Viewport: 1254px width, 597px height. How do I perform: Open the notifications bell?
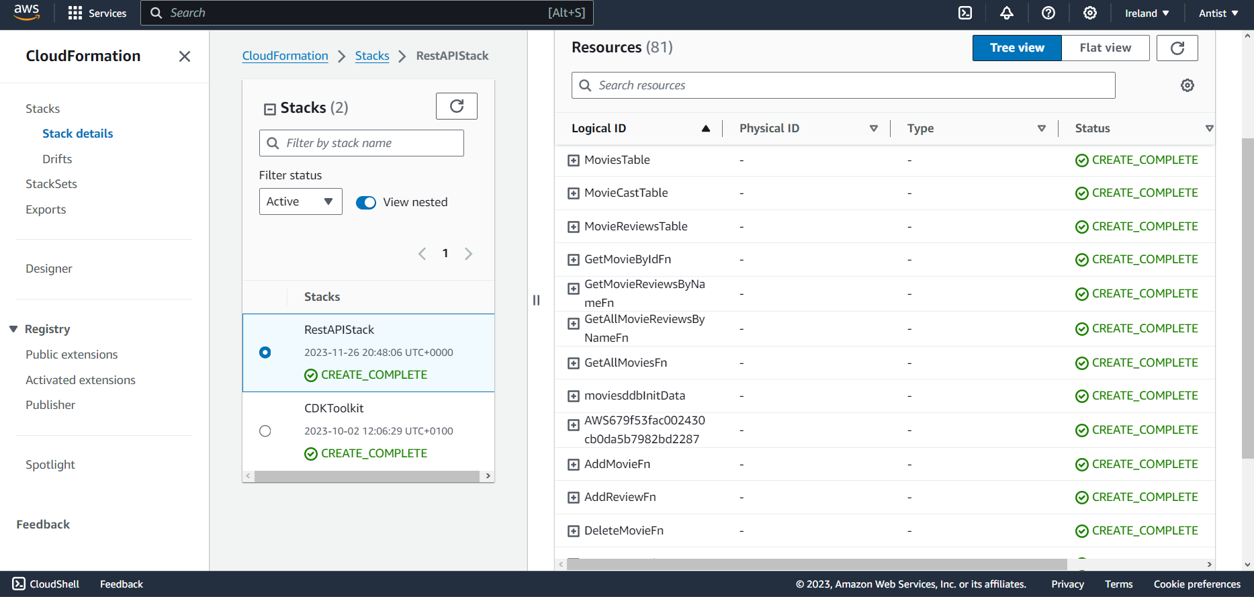(x=1007, y=13)
